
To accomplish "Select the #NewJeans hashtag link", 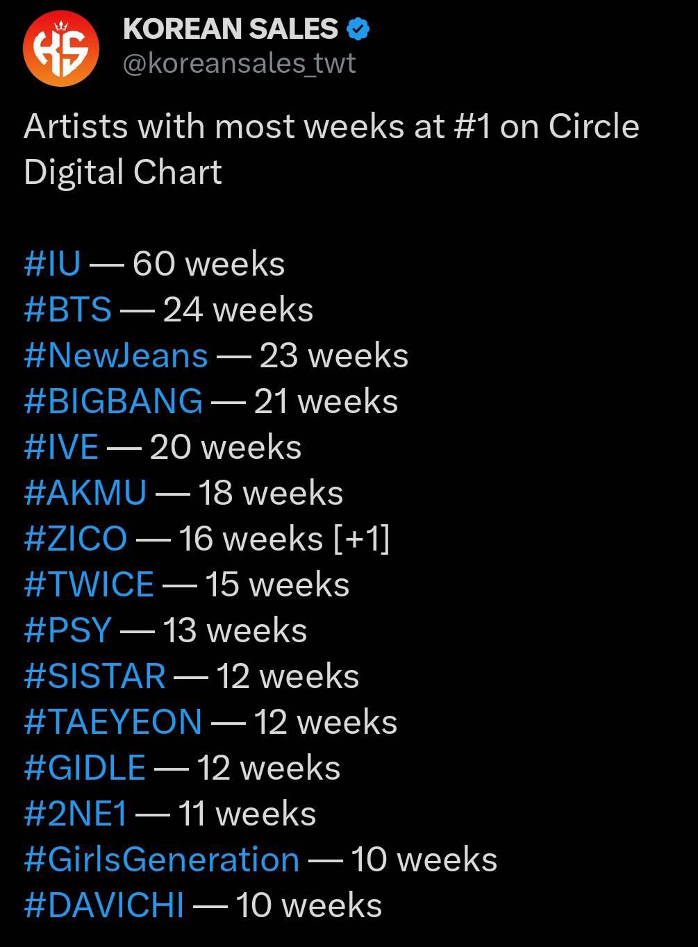I will [116, 356].
